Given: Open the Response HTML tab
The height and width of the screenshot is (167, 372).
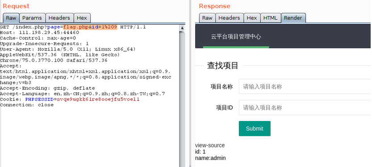Looking at the screenshot, I should [x=271, y=18].
